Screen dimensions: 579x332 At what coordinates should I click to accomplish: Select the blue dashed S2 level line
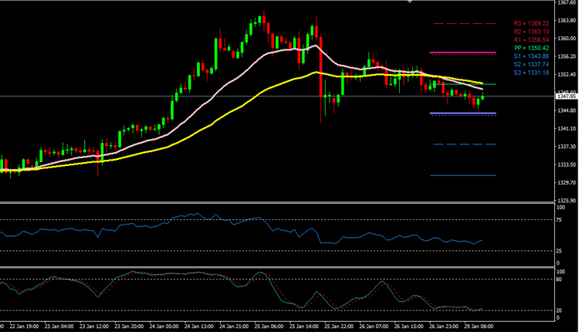click(462, 144)
